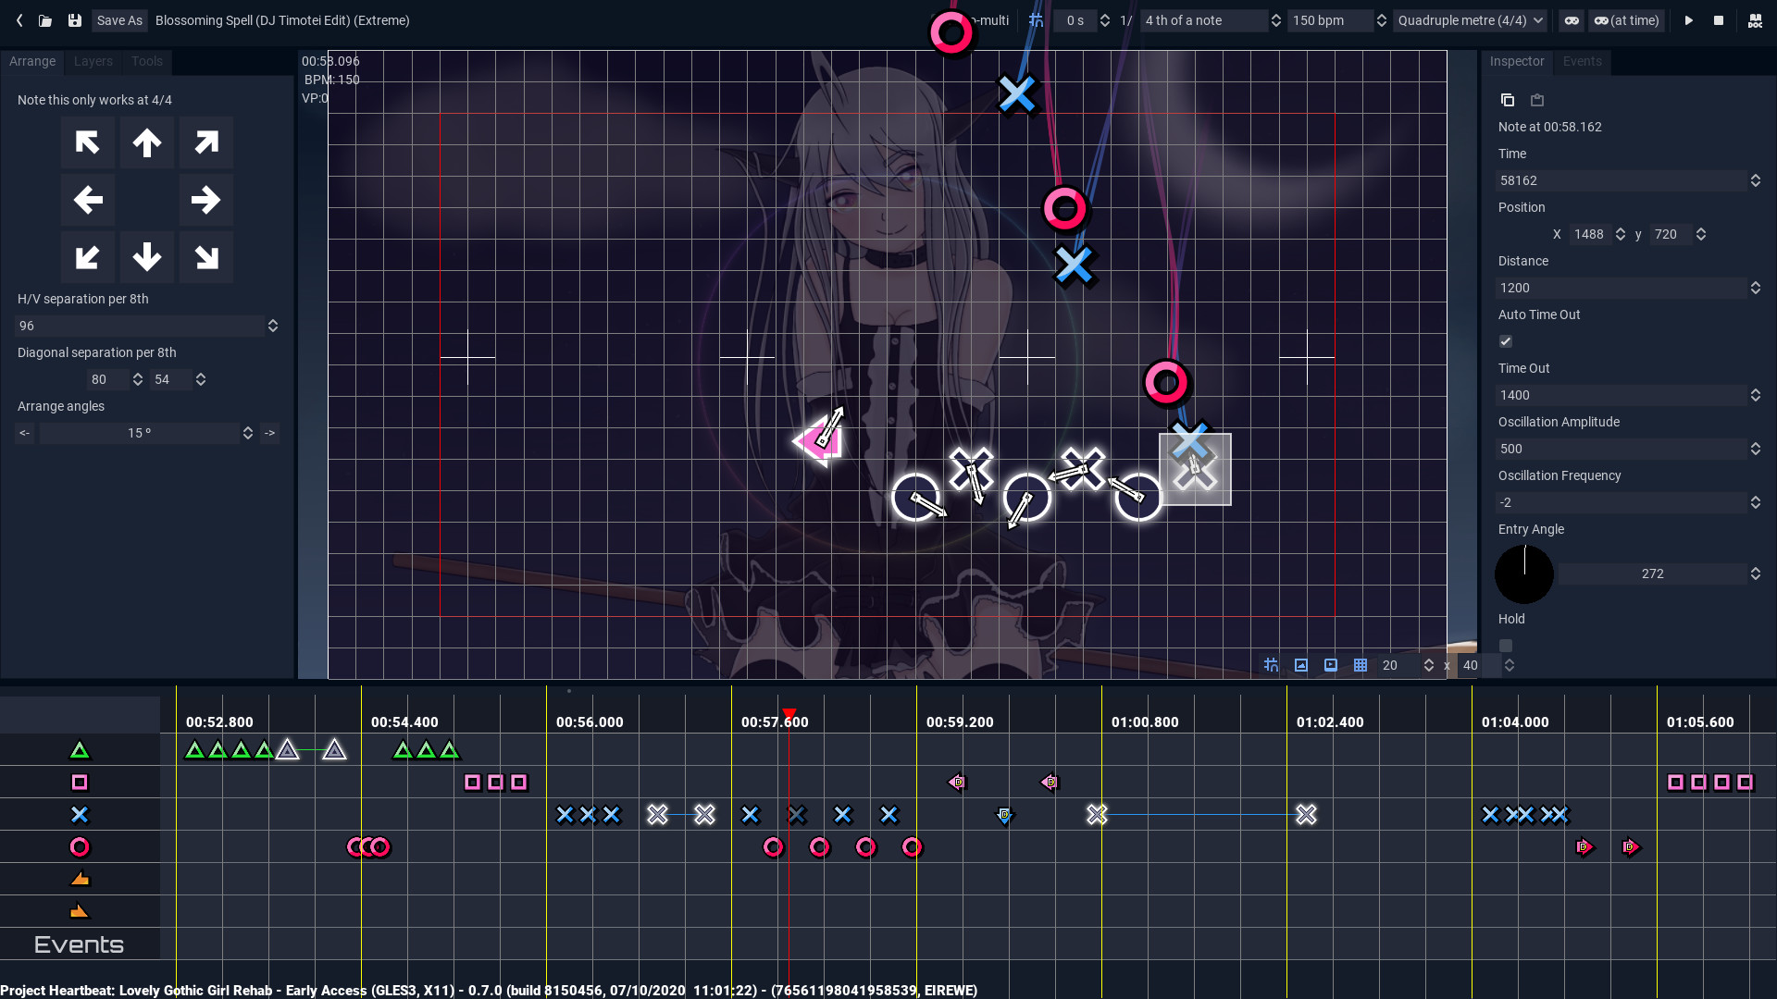Viewport: 1777px width, 999px height.
Task: Toggle the grid display icon below the canvas
Action: coord(1361,665)
